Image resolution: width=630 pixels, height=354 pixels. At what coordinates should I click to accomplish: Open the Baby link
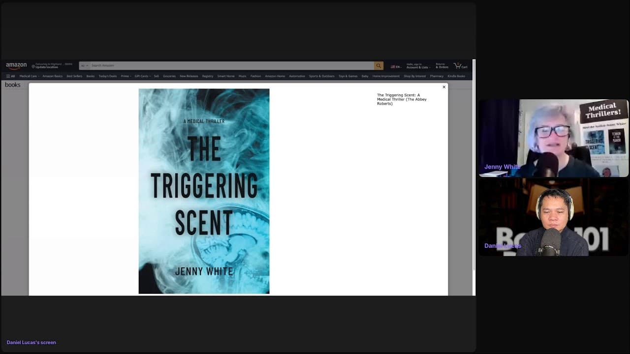coord(365,76)
